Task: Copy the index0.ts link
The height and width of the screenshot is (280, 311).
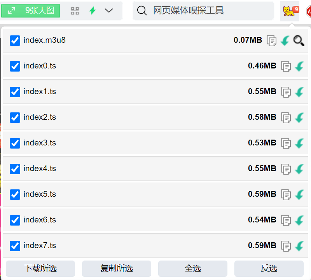Action: (286, 66)
